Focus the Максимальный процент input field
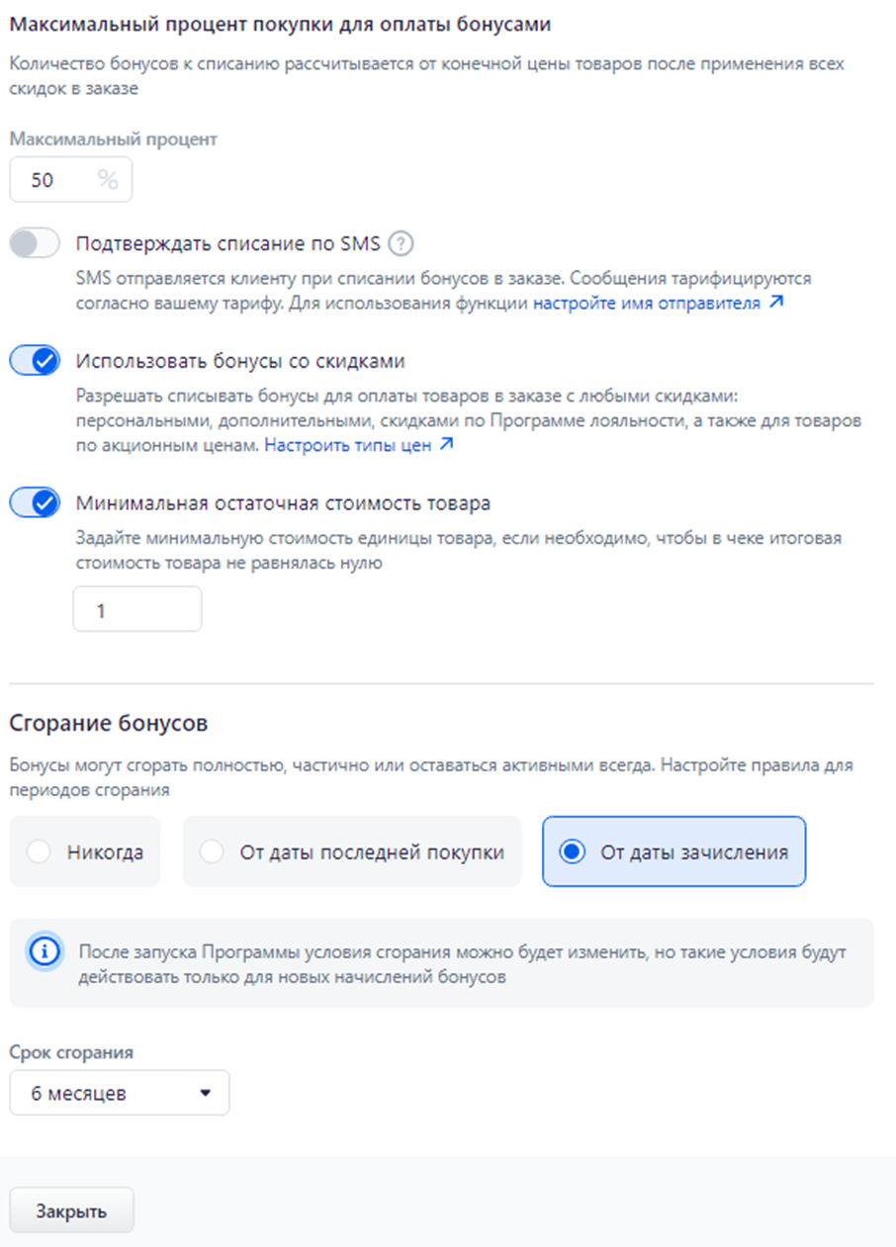896x1247 pixels. 70,180
